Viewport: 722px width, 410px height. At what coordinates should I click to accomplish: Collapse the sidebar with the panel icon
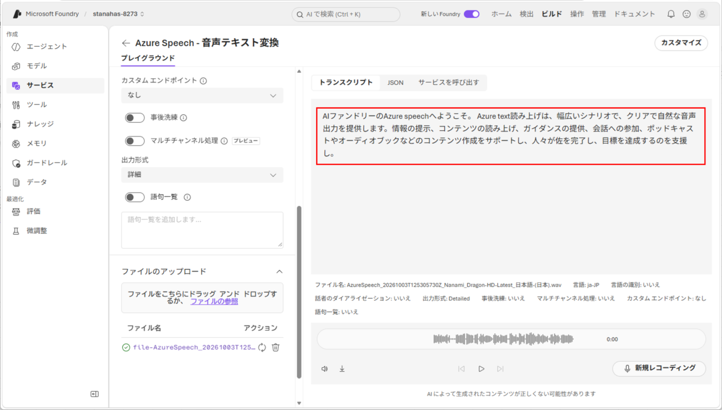[x=94, y=394]
